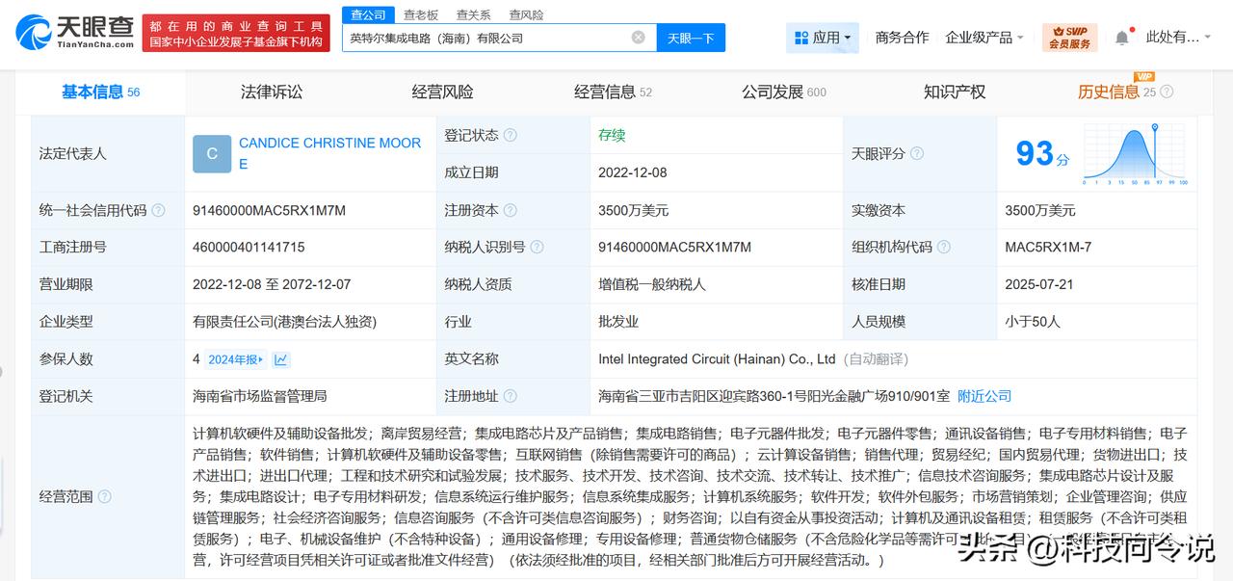Click the credit code 91460000MAC5RX1M7M under 统一社会信用代码

point(269,210)
